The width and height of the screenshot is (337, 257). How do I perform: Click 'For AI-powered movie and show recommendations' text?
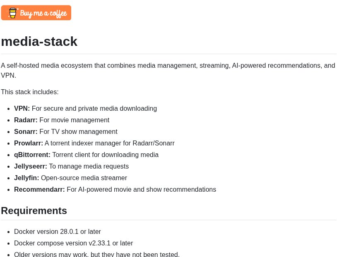click(x=142, y=190)
